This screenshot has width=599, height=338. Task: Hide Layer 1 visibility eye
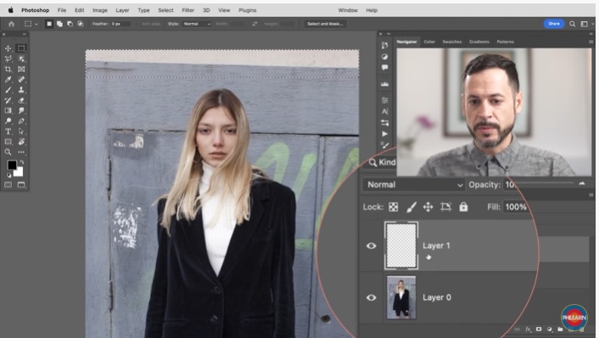(371, 245)
